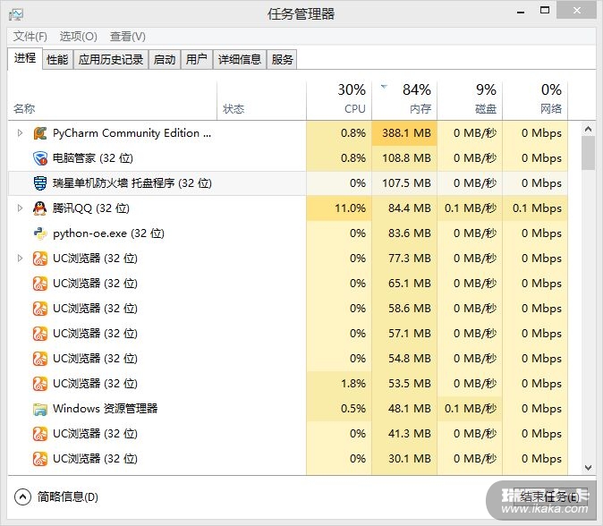Click the scrollbar up arrow

[x=588, y=129]
